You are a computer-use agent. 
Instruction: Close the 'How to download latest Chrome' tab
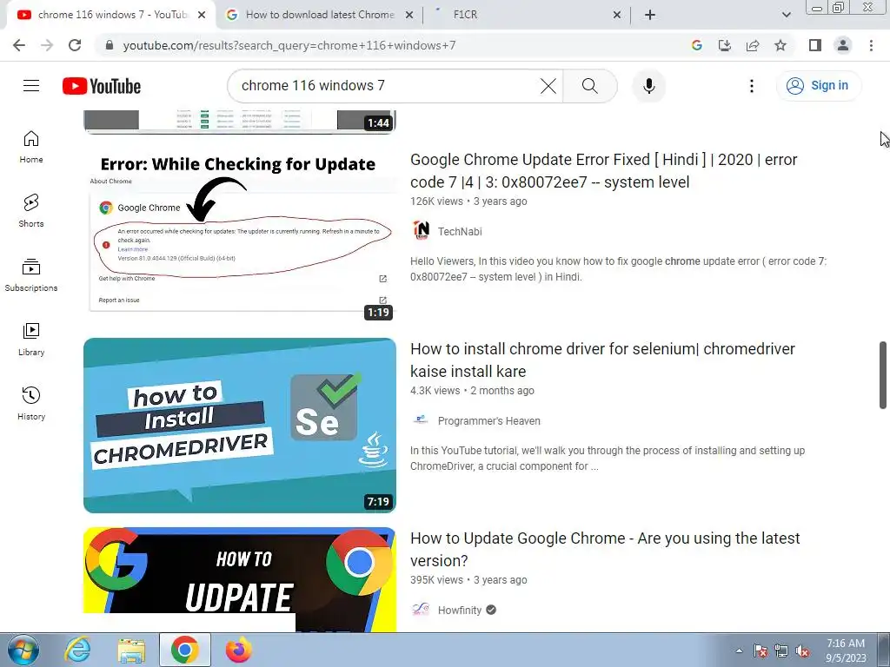pyautogui.click(x=409, y=15)
